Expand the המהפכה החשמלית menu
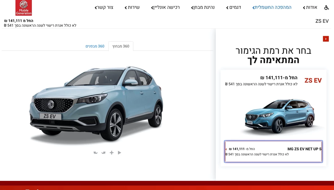The height and width of the screenshot is (190, 334). pos(272,7)
